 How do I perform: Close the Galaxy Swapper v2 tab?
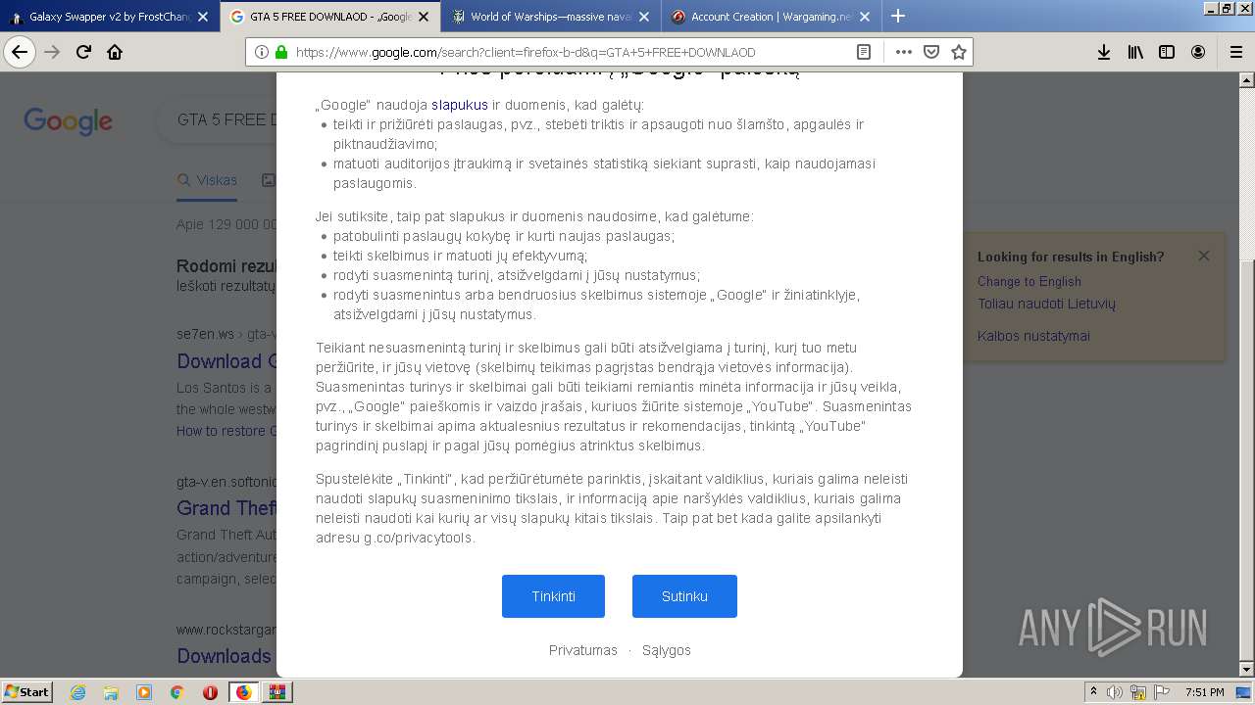203,17
